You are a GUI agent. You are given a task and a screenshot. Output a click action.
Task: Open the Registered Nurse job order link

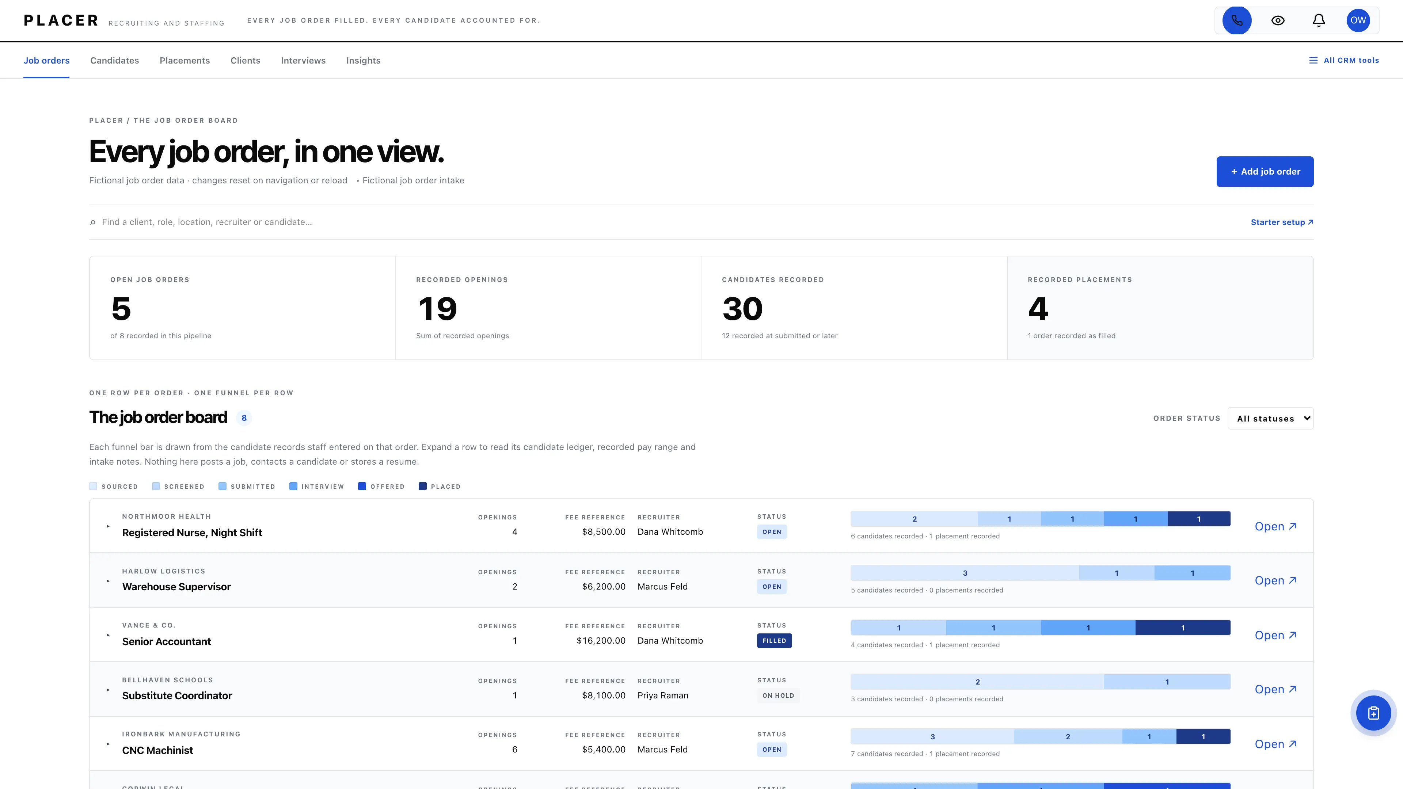[1275, 526]
